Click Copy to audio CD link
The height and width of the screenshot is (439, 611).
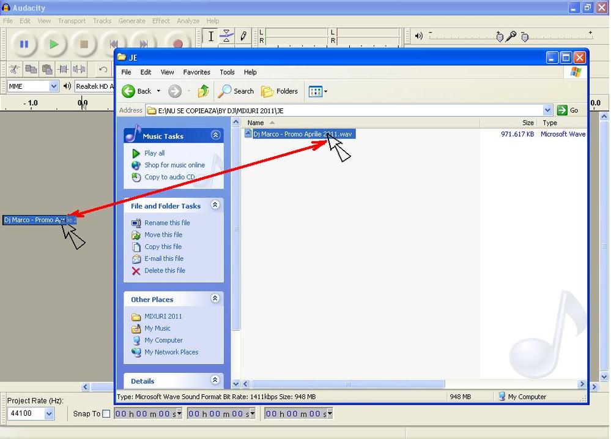click(x=169, y=177)
